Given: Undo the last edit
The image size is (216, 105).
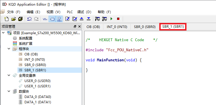Looking at the screenshot, I should 29,19.
